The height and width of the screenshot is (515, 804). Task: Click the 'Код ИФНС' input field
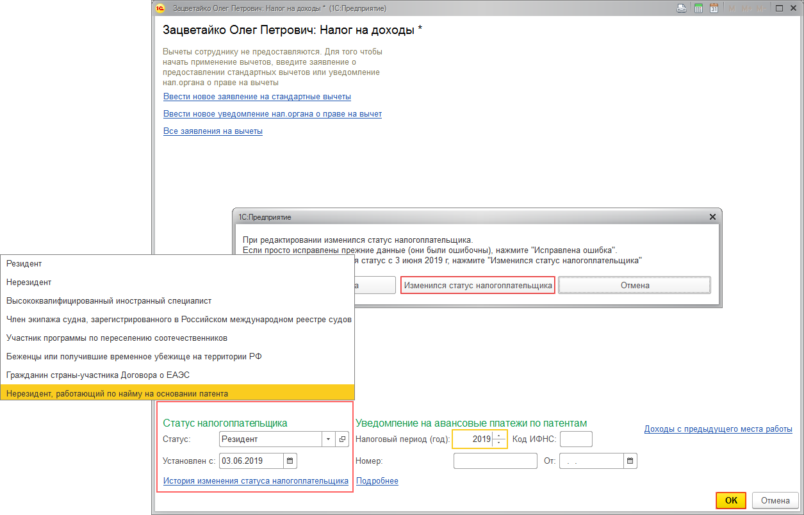point(576,439)
